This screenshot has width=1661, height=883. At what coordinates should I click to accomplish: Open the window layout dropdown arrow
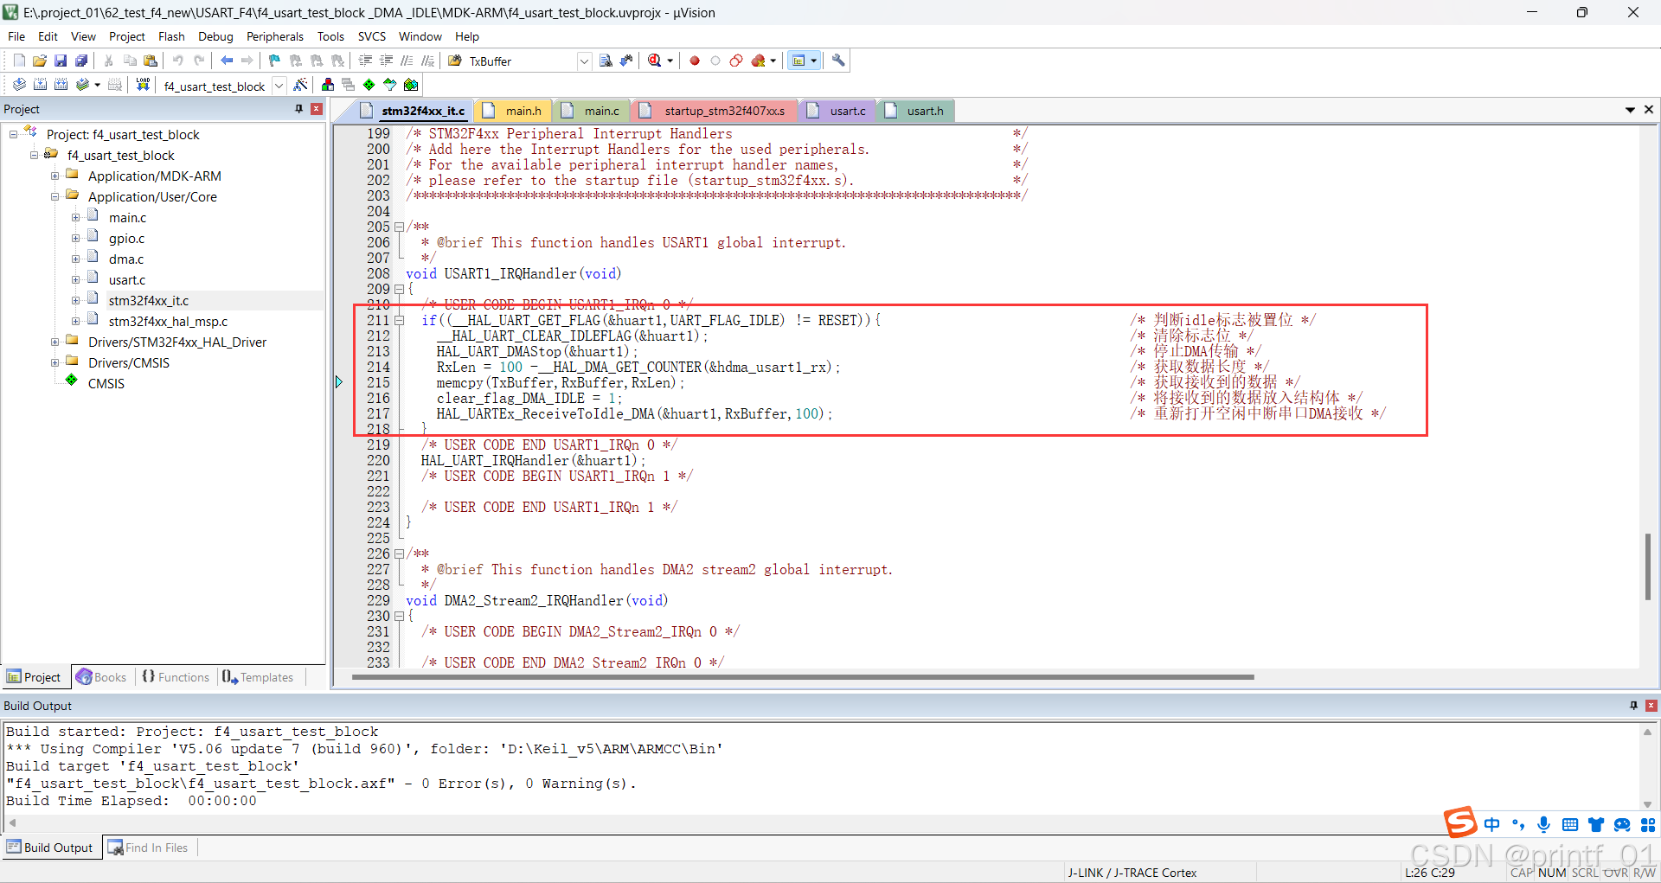tap(814, 61)
